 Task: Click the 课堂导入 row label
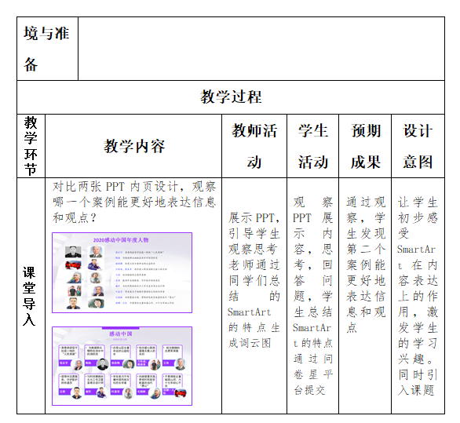coord(29,296)
